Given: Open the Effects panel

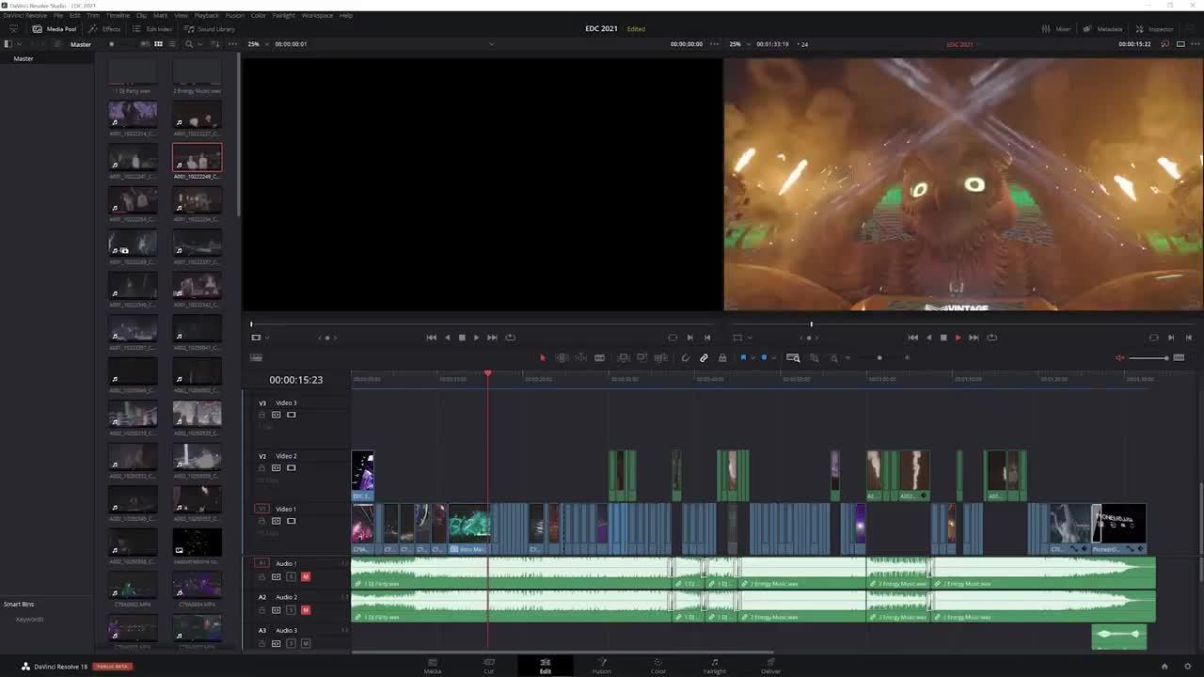Looking at the screenshot, I should pos(104,29).
